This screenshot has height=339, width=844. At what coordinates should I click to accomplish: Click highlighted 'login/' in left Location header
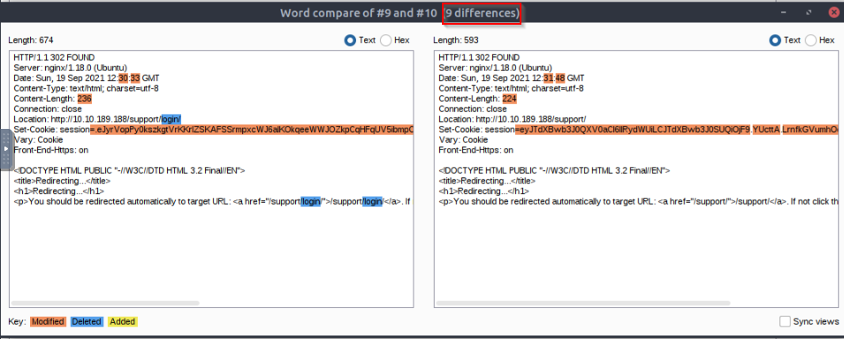click(x=171, y=119)
